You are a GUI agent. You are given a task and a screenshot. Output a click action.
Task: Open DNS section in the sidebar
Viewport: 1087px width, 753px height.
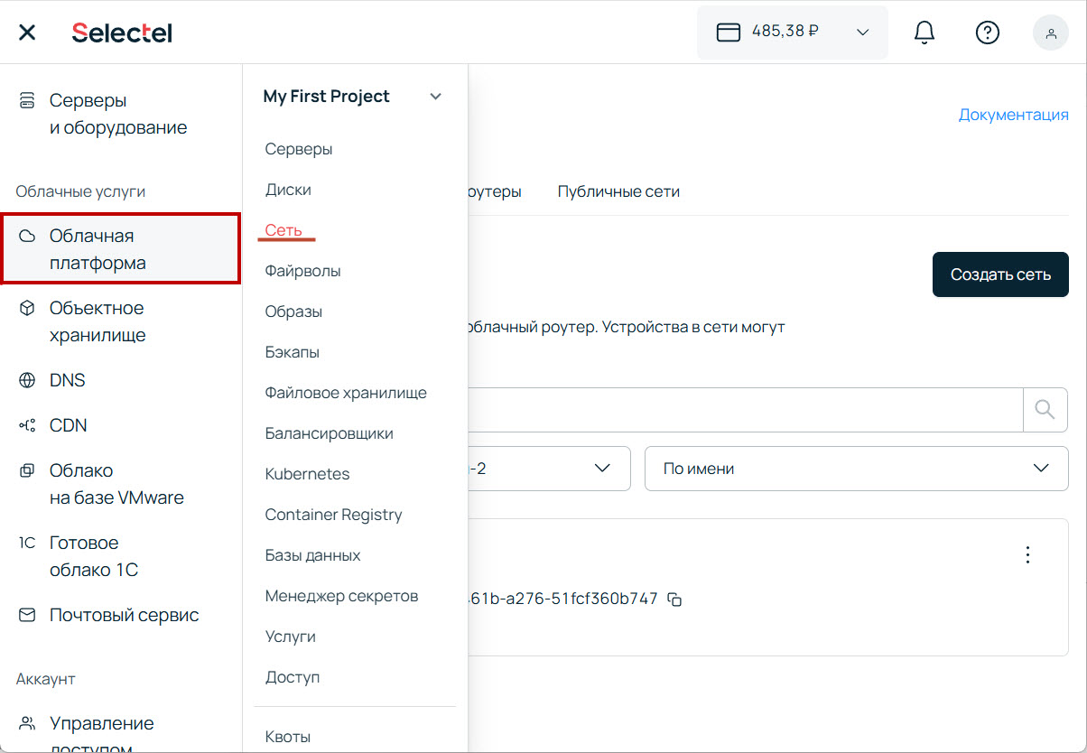click(x=67, y=380)
